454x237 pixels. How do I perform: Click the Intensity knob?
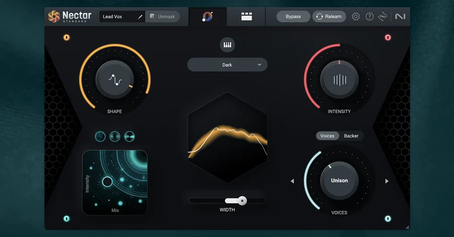pyautogui.click(x=339, y=79)
